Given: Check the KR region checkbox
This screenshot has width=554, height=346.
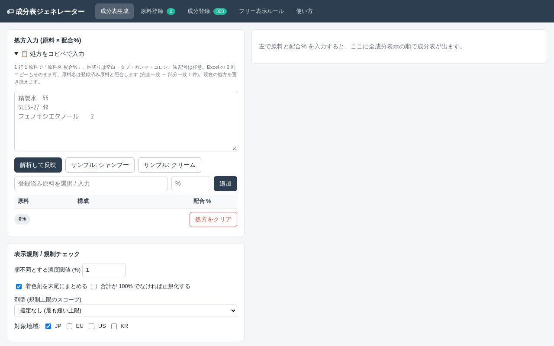Looking at the screenshot, I should (x=114, y=326).
